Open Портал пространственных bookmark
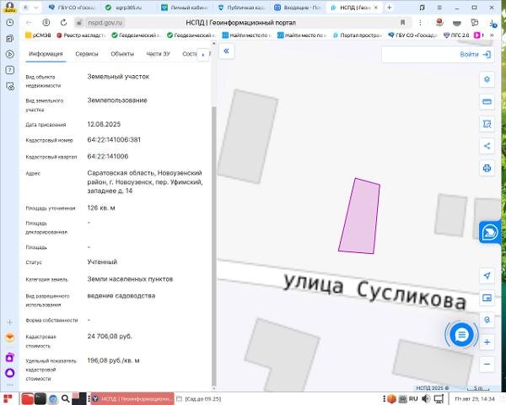 (358, 35)
